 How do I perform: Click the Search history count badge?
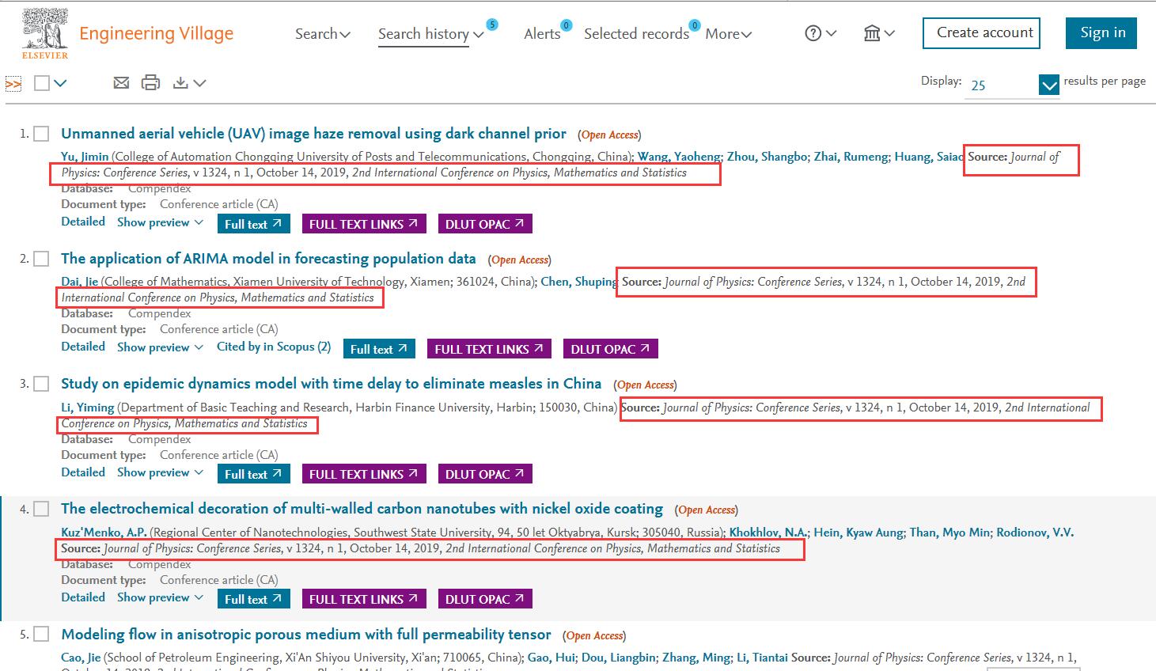tap(492, 25)
